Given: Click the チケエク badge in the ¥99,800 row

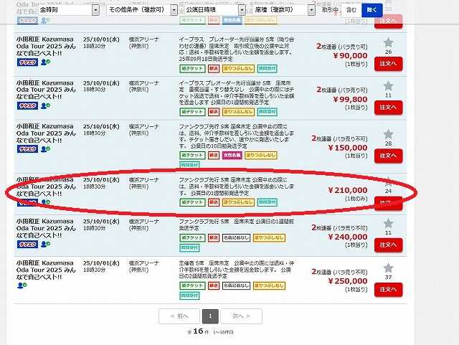Looking at the screenshot, I should tap(27, 105).
